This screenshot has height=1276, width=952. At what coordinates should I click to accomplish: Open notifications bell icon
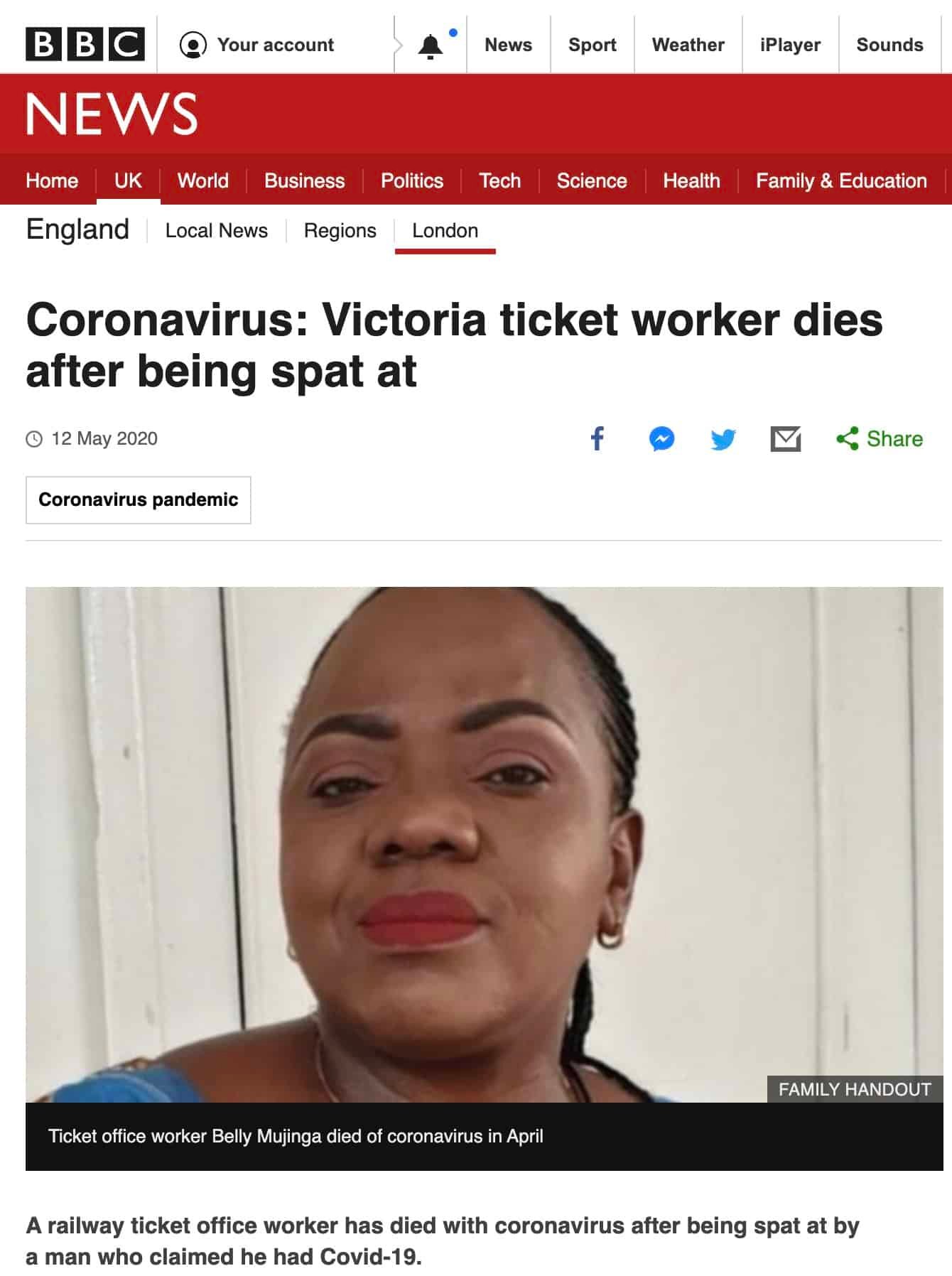[430, 46]
